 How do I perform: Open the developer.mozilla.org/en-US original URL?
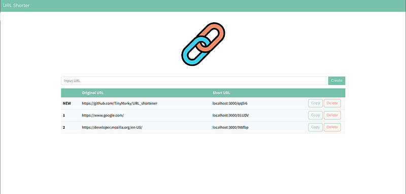[x=112, y=127]
